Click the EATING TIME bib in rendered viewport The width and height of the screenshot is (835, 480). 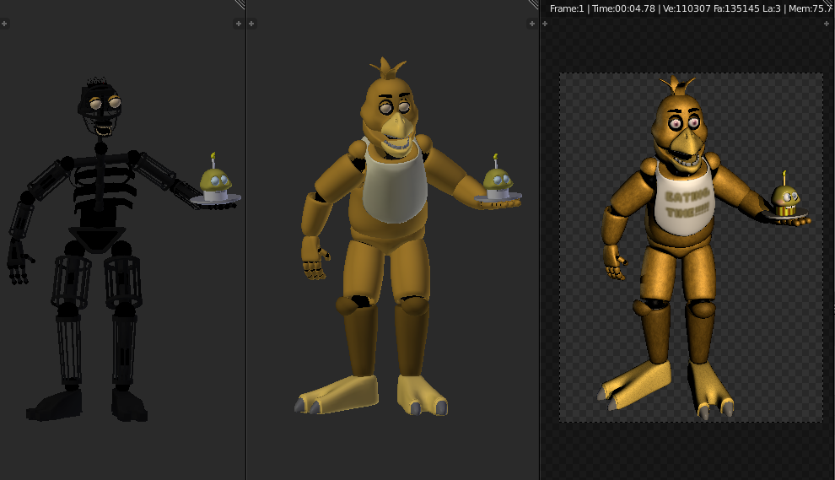685,202
